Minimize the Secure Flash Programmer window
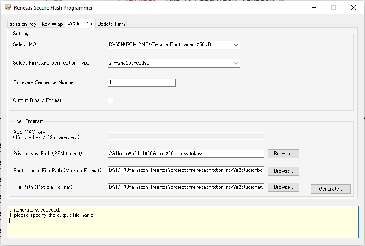This screenshot has width=365, height=246. pyautogui.click(x=313, y=7)
